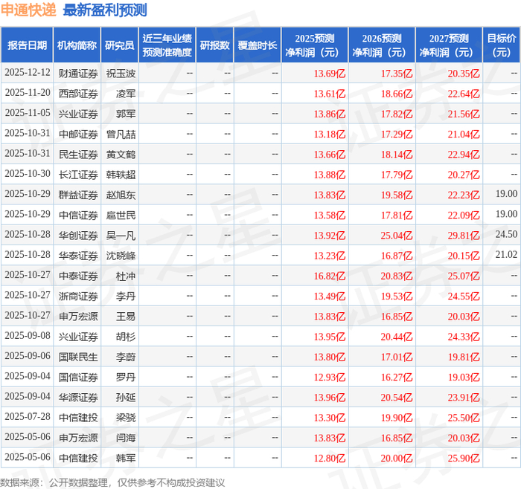
Task: Select the 长江证券 institution cell
Action: pyautogui.click(x=78, y=175)
